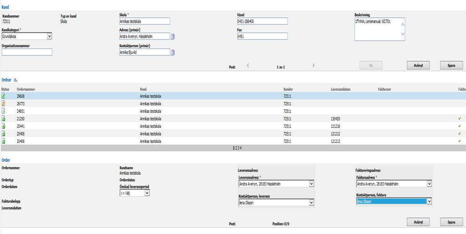The width and height of the screenshot is (466, 234).
Task: Click invoiced checkmark on order 21250 row
Action: click(x=460, y=118)
